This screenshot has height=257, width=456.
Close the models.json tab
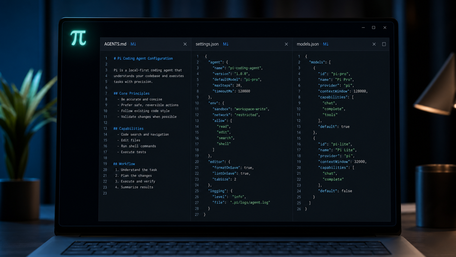pyautogui.click(x=374, y=44)
